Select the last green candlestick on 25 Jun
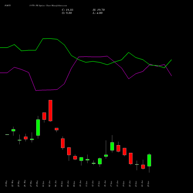193x193 pixels. [x=149, y=160]
